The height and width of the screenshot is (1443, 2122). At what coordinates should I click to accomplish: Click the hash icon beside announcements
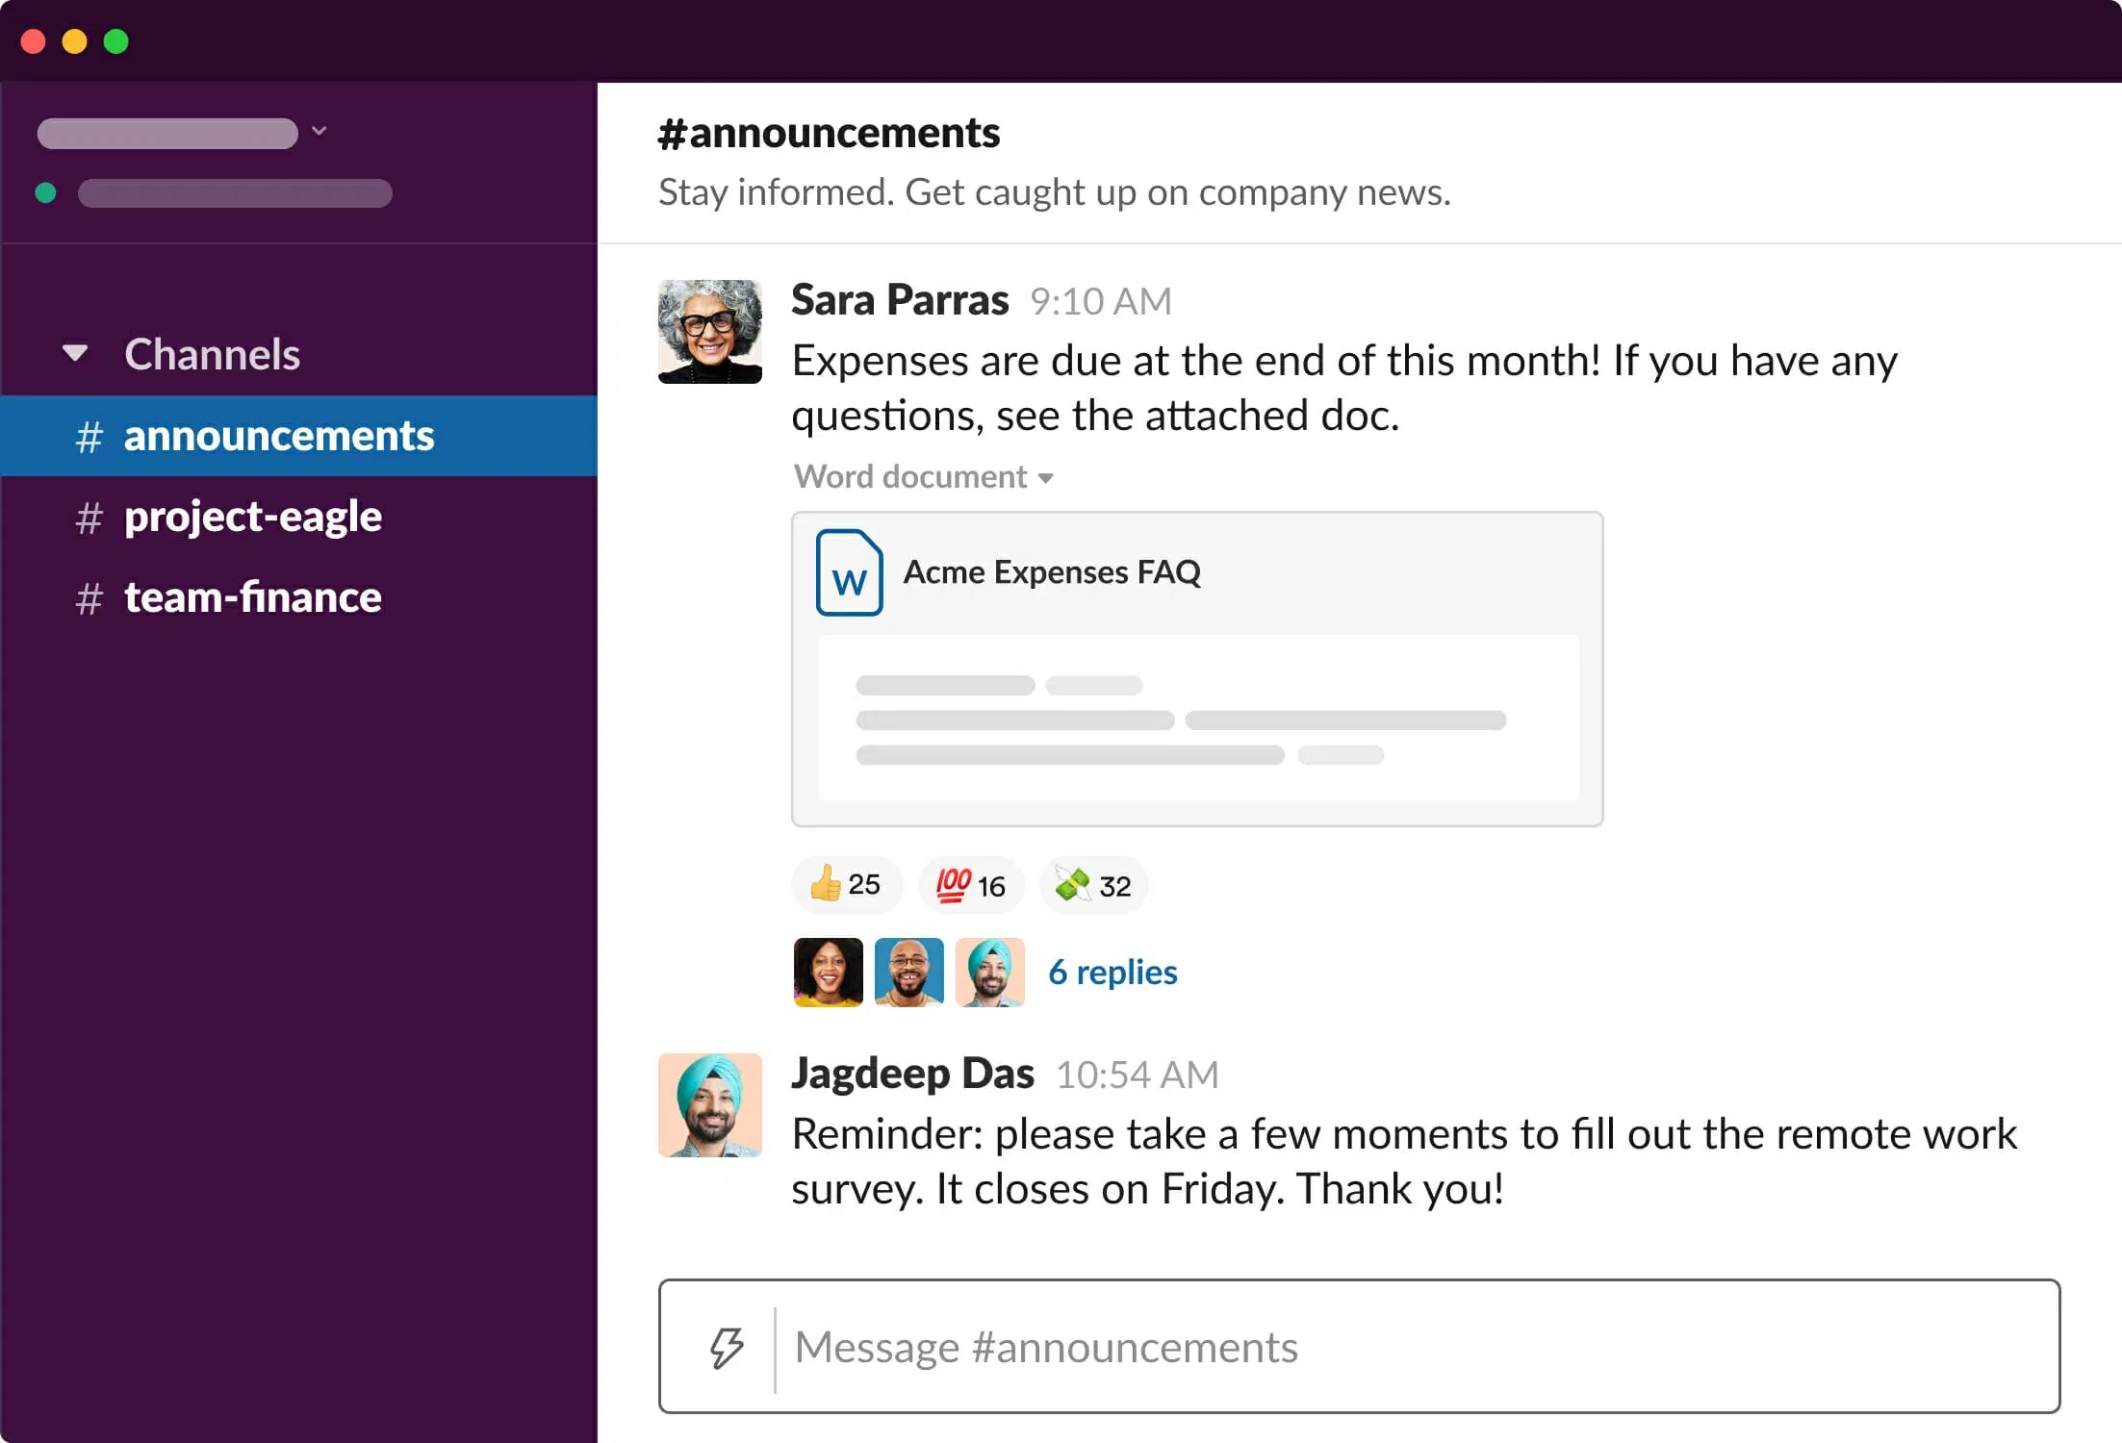pos(89,436)
